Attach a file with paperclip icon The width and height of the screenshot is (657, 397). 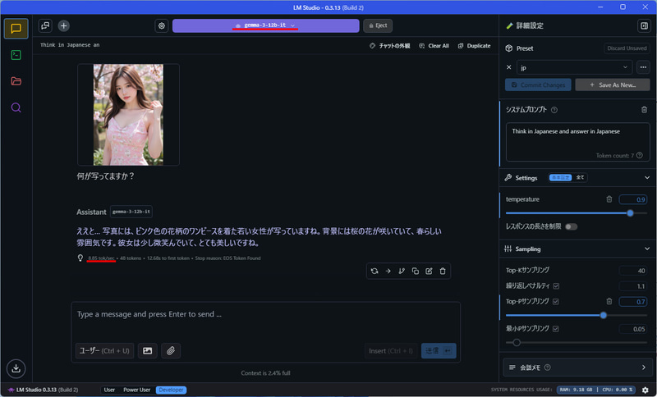[171, 350]
